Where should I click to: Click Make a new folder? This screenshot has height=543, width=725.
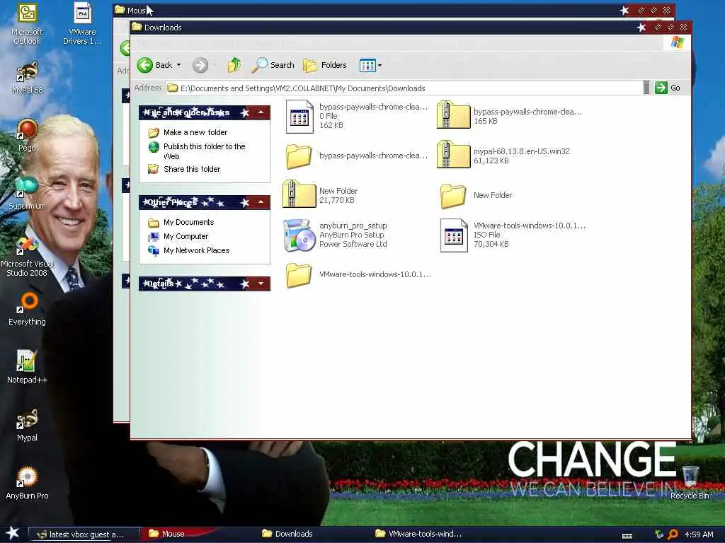[x=195, y=132]
